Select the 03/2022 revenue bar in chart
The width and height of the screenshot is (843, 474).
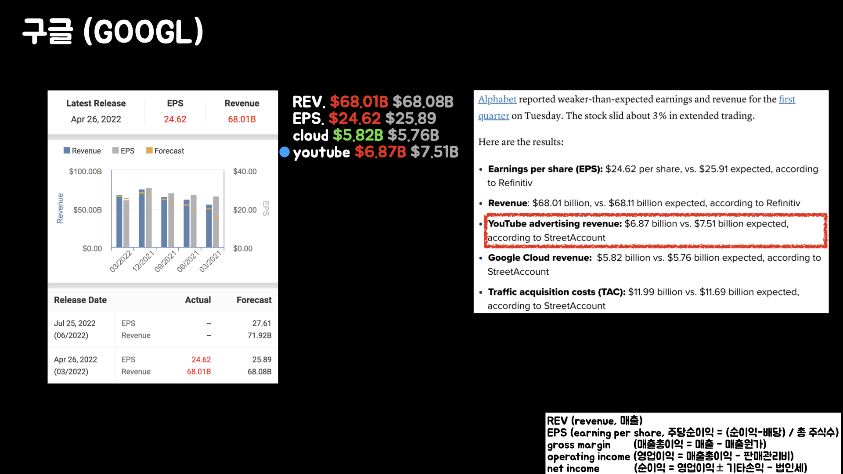point(119,222)
